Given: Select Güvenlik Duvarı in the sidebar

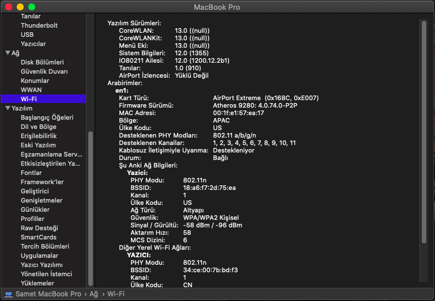Looking at the screenshot, I should 44,71.
